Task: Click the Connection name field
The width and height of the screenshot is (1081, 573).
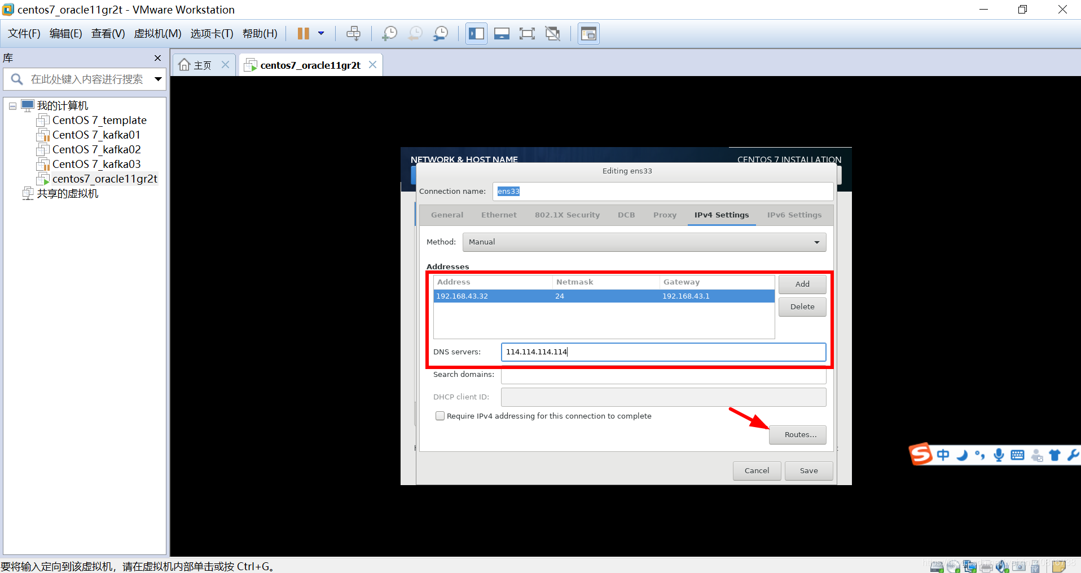Action: 663,192
